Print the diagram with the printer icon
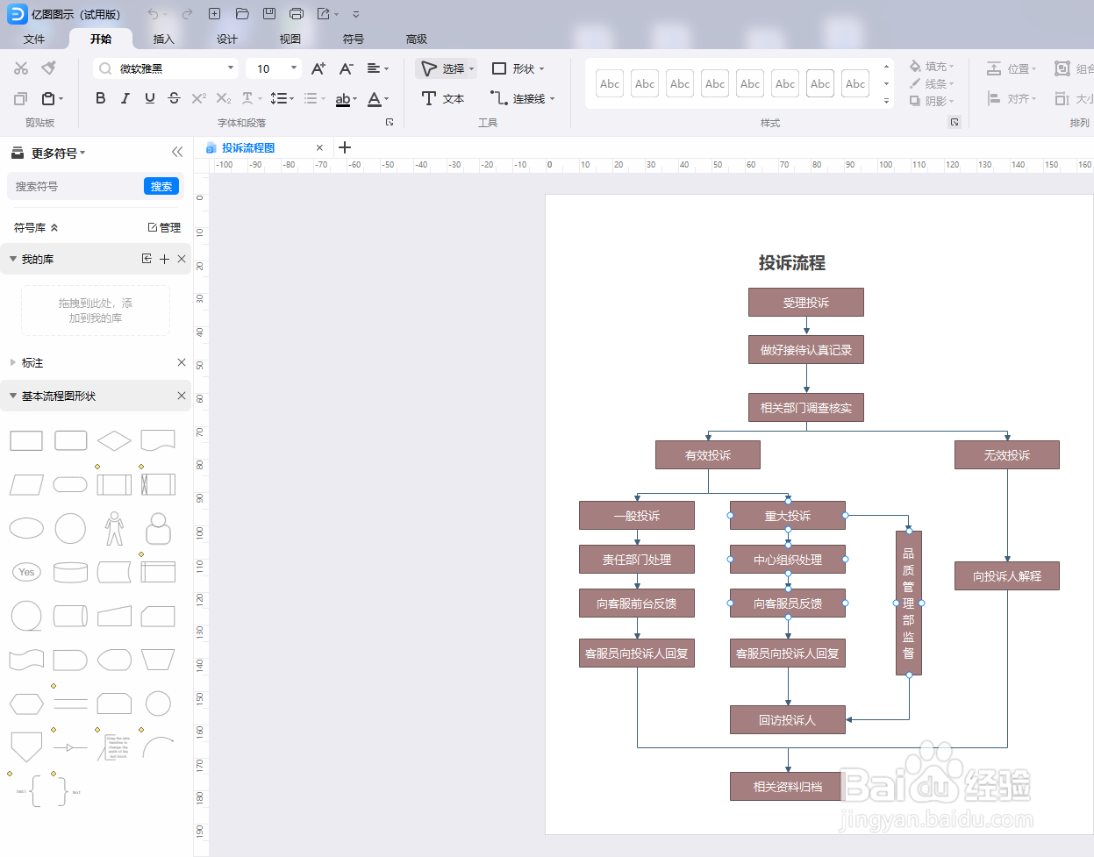The width and height of the screenshot is (1094, 857). click(x=297, y=14)
